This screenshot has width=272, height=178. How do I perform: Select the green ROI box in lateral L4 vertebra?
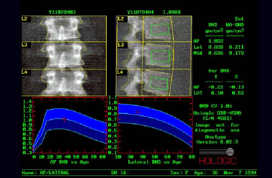tap(159, 83)
